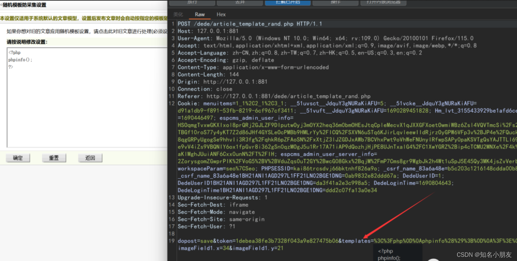Click the Referer header line
The height and width of the screenshot is (261, 517).
pos(274,96)
